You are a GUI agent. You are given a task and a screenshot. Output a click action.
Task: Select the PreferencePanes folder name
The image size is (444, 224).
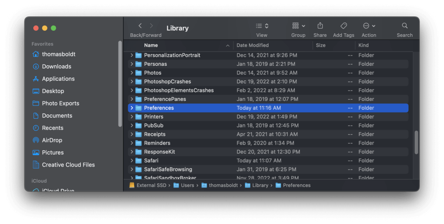click(x=165, y=99)
